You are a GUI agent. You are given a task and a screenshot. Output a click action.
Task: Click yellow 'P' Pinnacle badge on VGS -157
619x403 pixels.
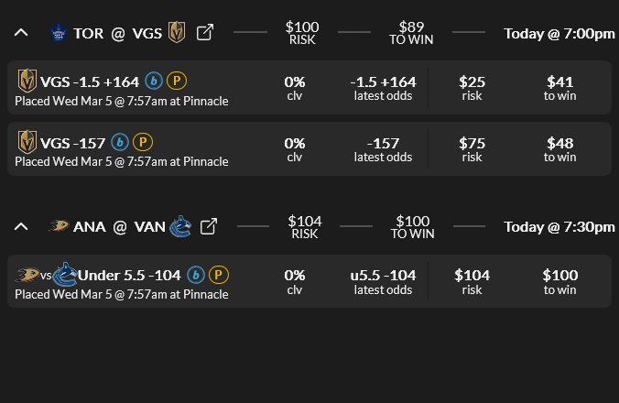[x=142, y=142]
